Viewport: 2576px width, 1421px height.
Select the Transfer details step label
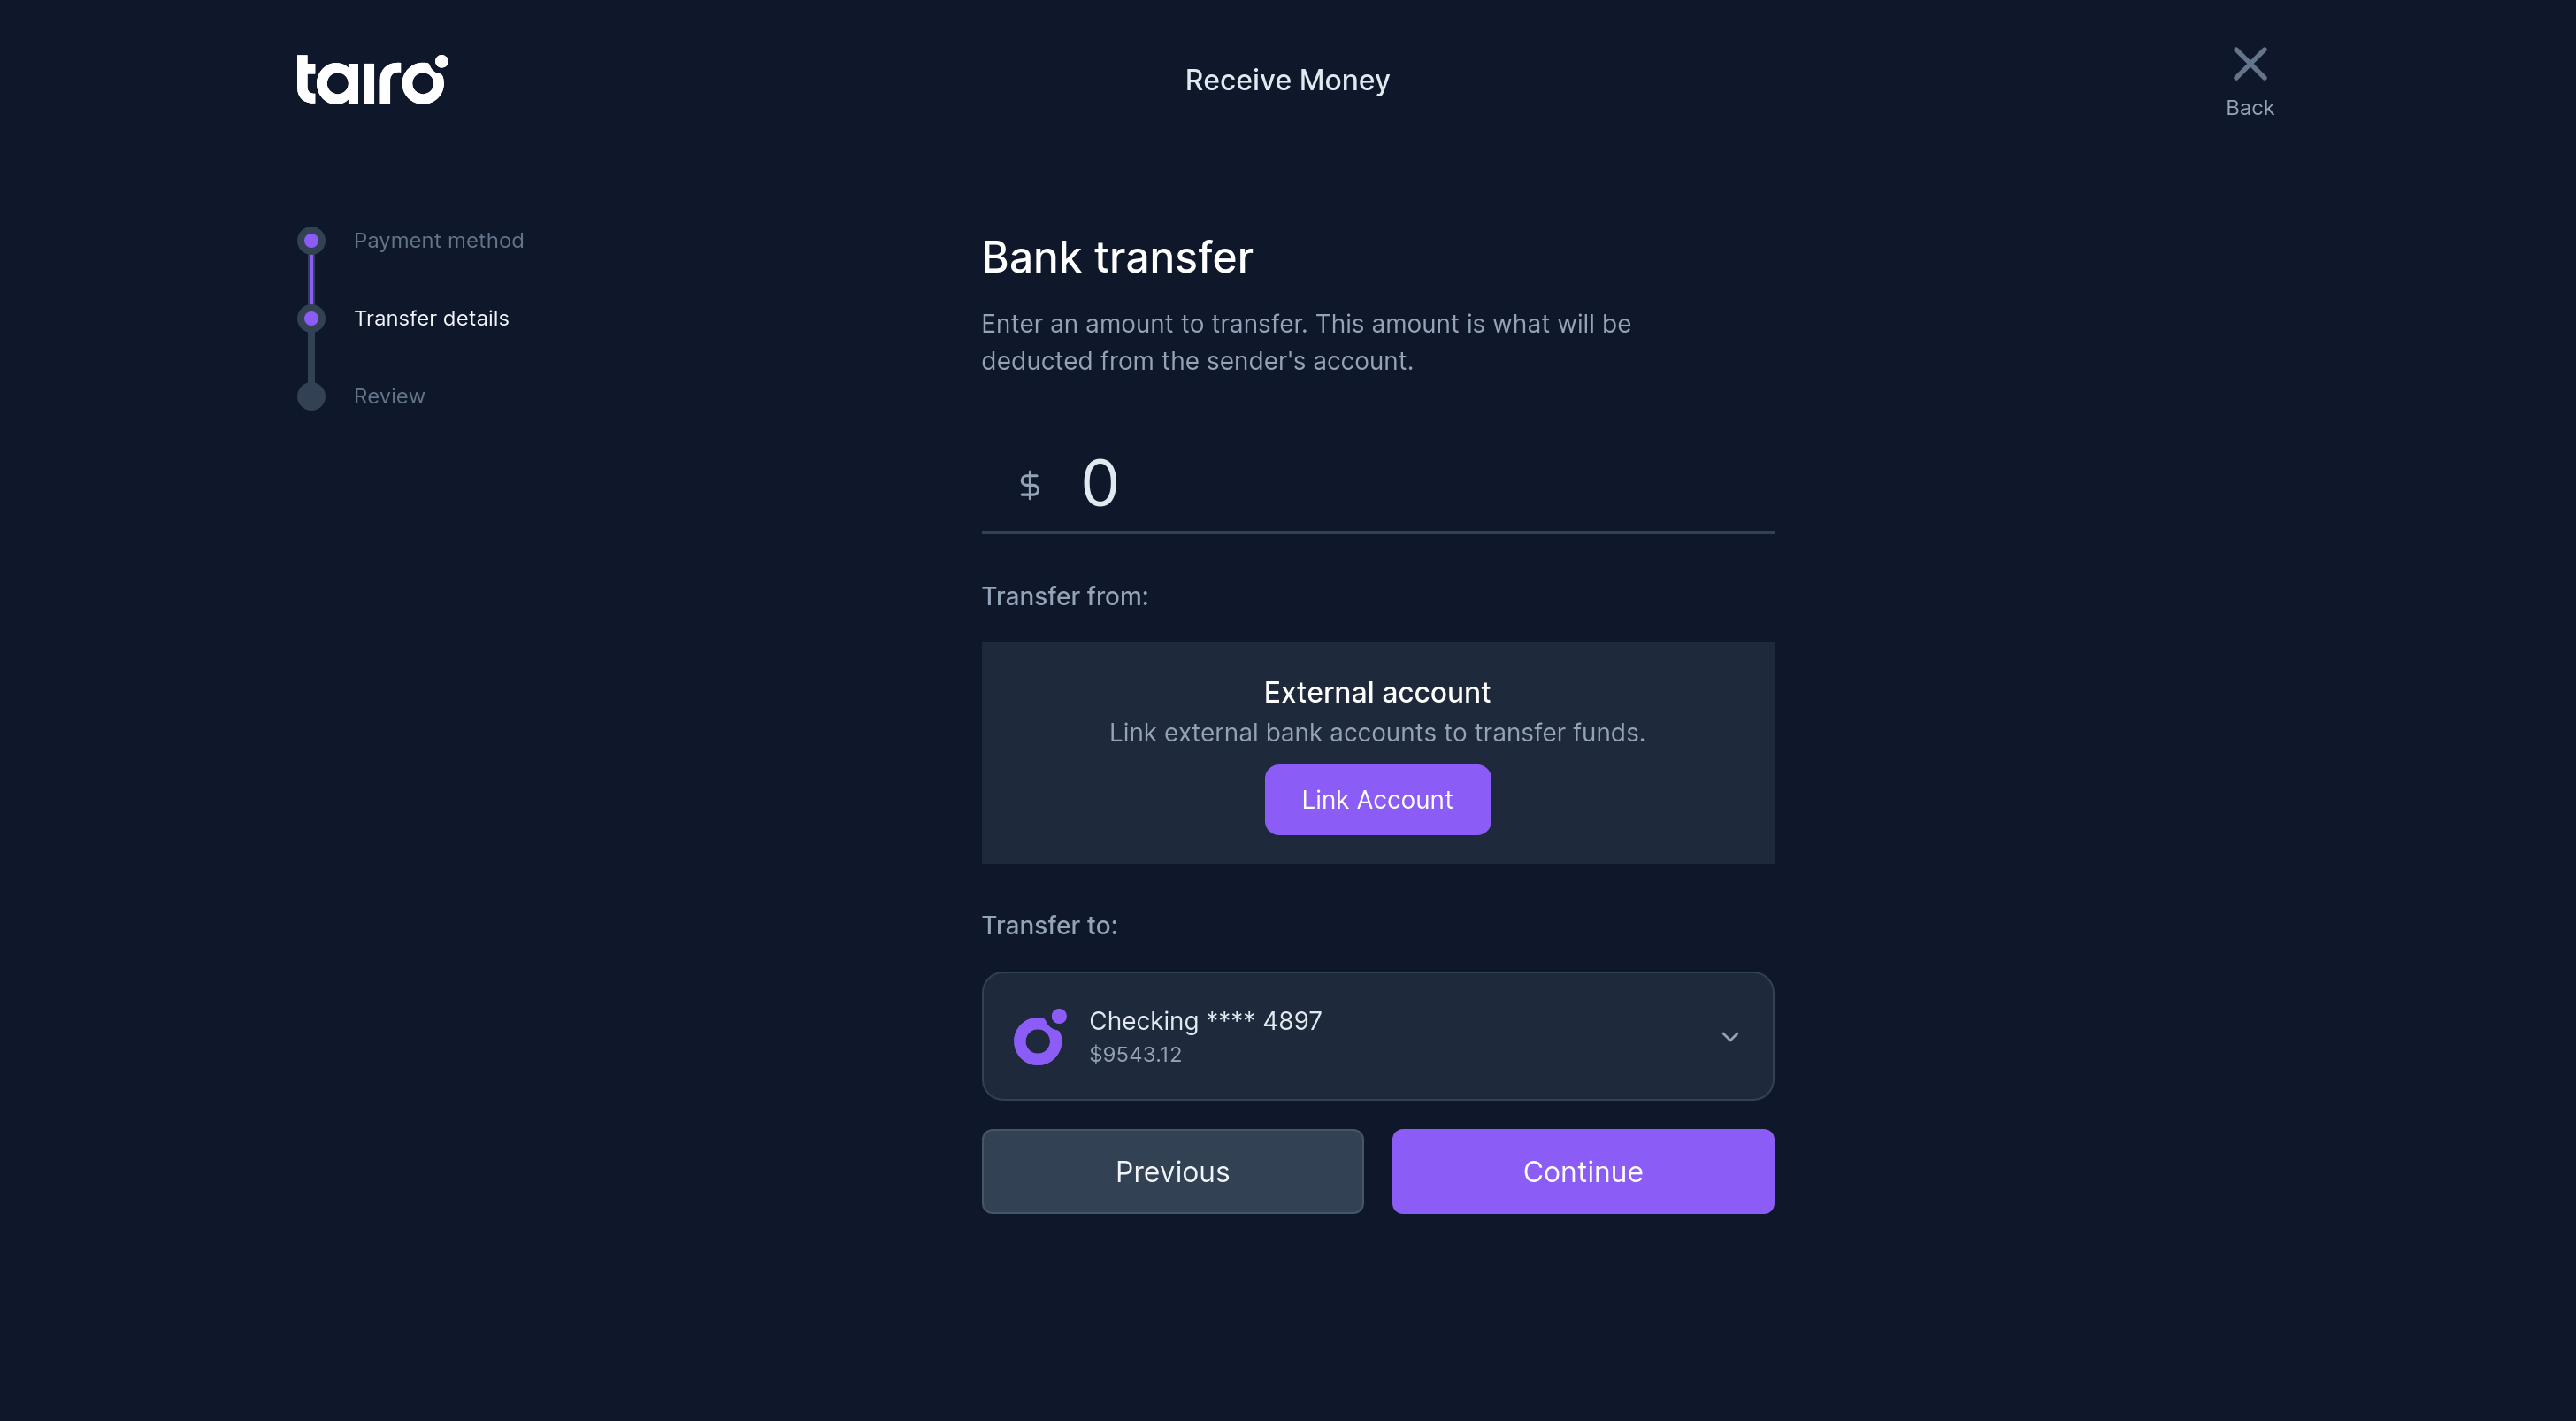[x=431, y=318]
